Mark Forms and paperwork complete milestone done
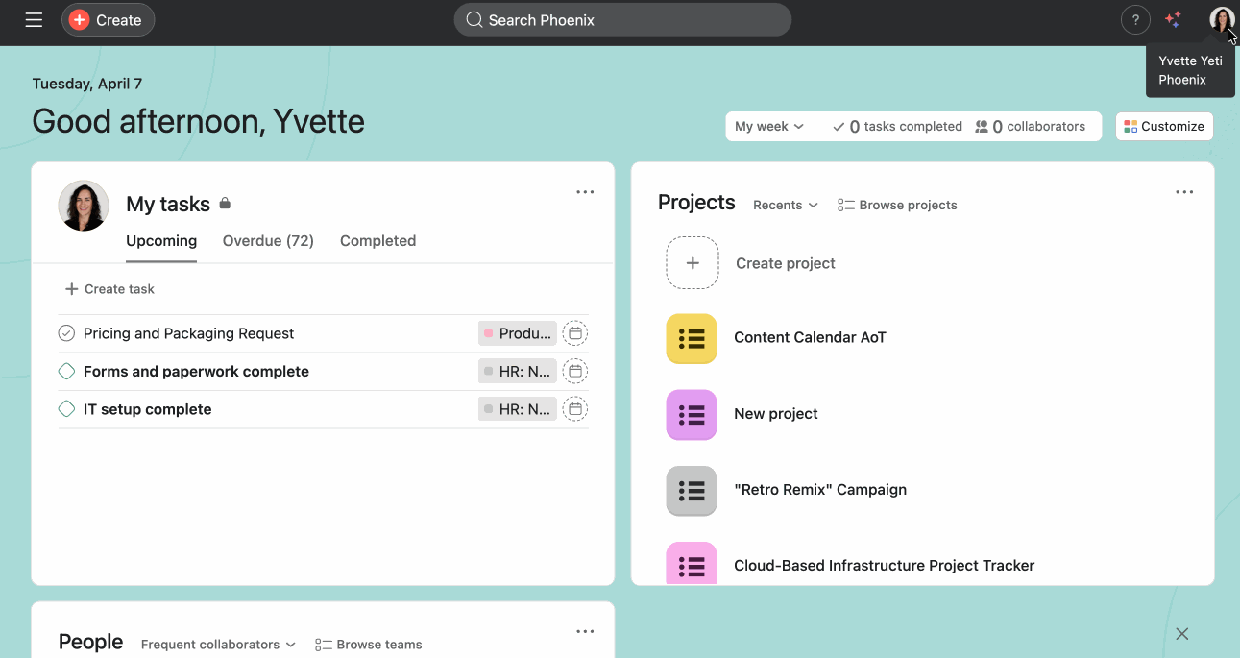Screen dimensions: 1240x658 pyautogui.click(x=66, y=372)
